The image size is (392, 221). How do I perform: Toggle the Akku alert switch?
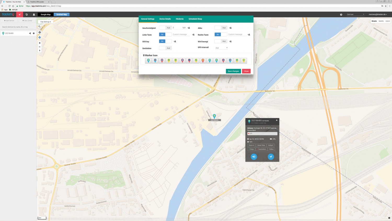pos(221,28)
